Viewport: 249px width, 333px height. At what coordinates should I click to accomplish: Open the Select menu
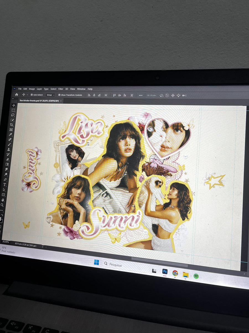tap(53, 89)
